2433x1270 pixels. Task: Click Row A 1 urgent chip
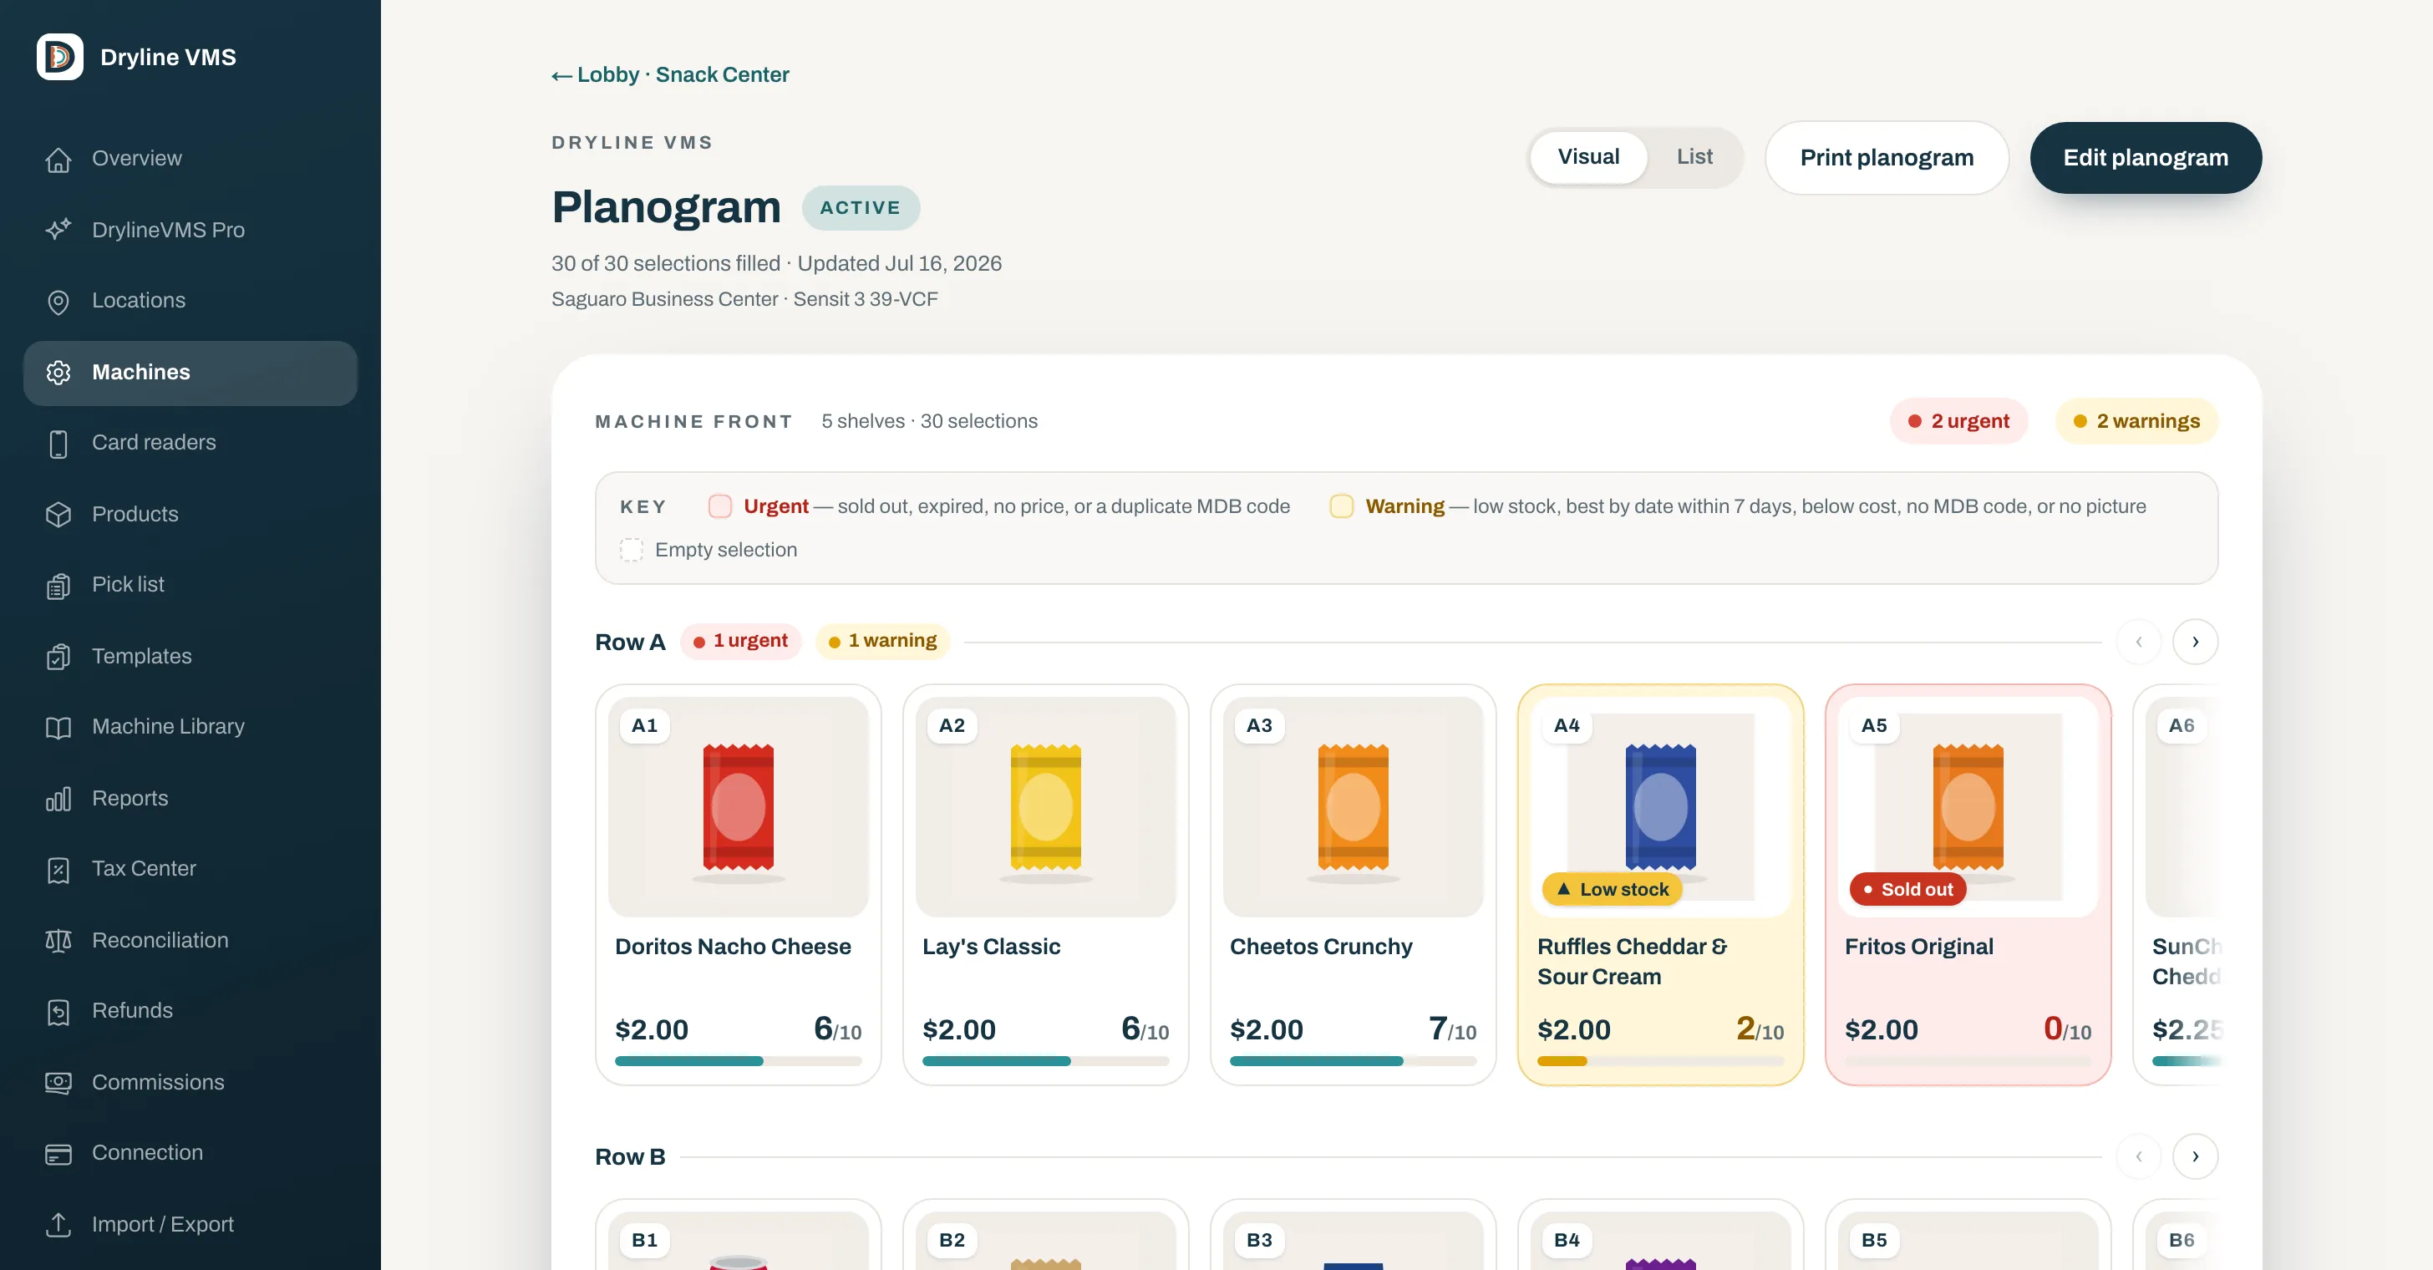click(x=740, y=641)
